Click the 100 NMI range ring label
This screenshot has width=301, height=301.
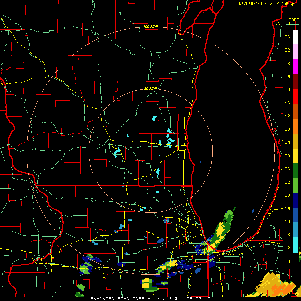click(150, 27)
